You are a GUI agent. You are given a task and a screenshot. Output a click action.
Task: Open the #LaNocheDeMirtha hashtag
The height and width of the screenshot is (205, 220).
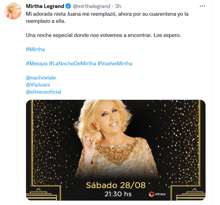tap(73, 63)
